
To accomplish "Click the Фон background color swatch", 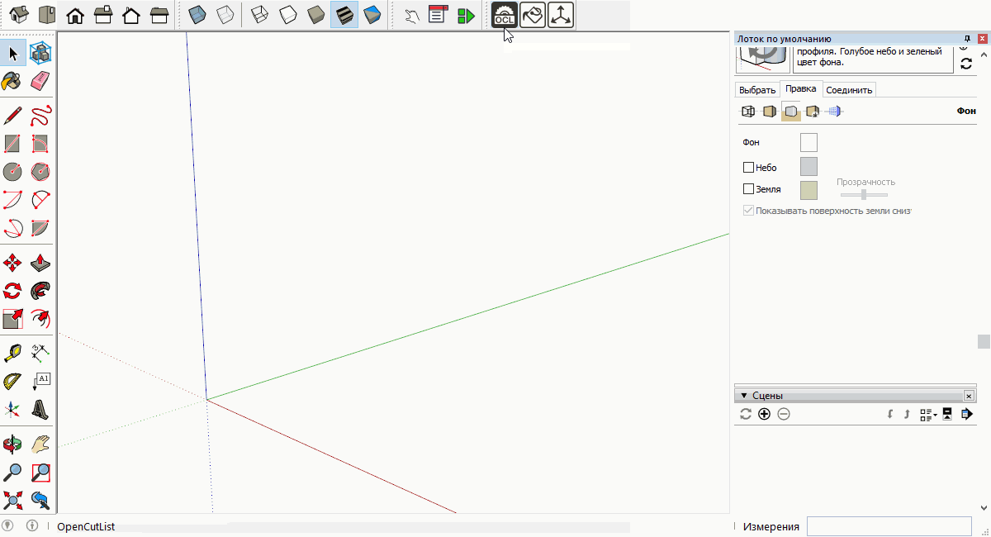I will point(808,143).
